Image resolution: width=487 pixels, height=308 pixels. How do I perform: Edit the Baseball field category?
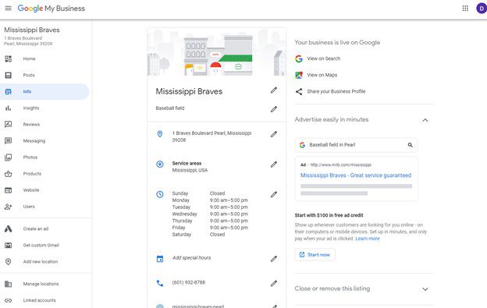pos(274,109)
